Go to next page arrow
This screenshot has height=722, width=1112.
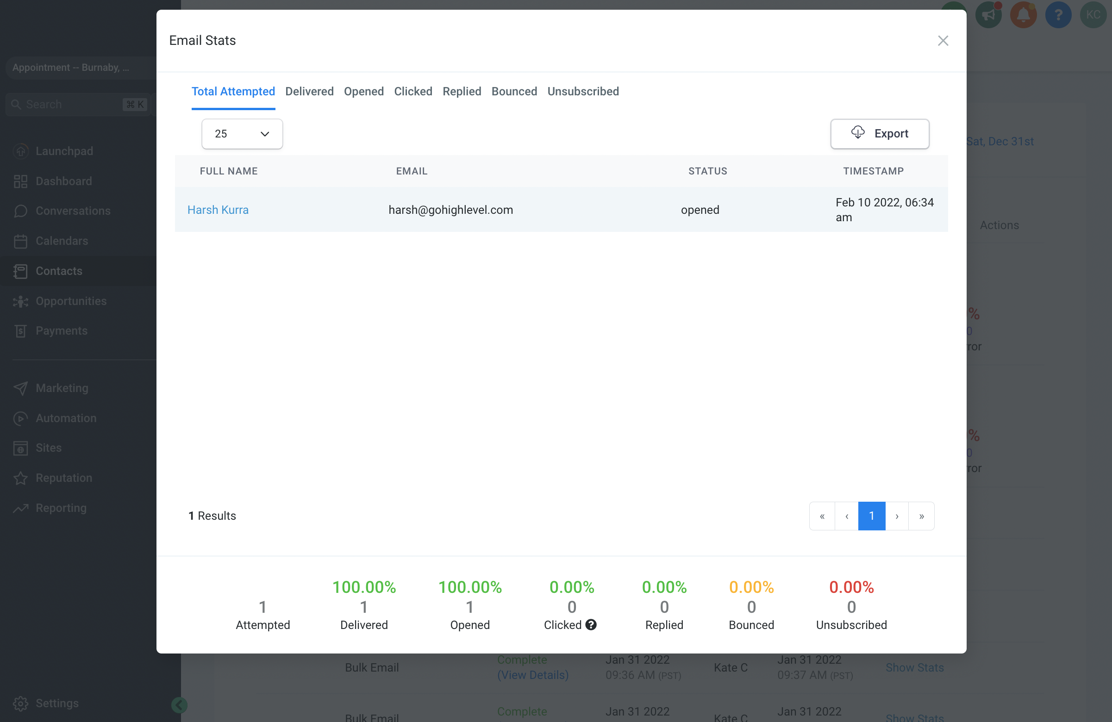[x=896, y=516]
